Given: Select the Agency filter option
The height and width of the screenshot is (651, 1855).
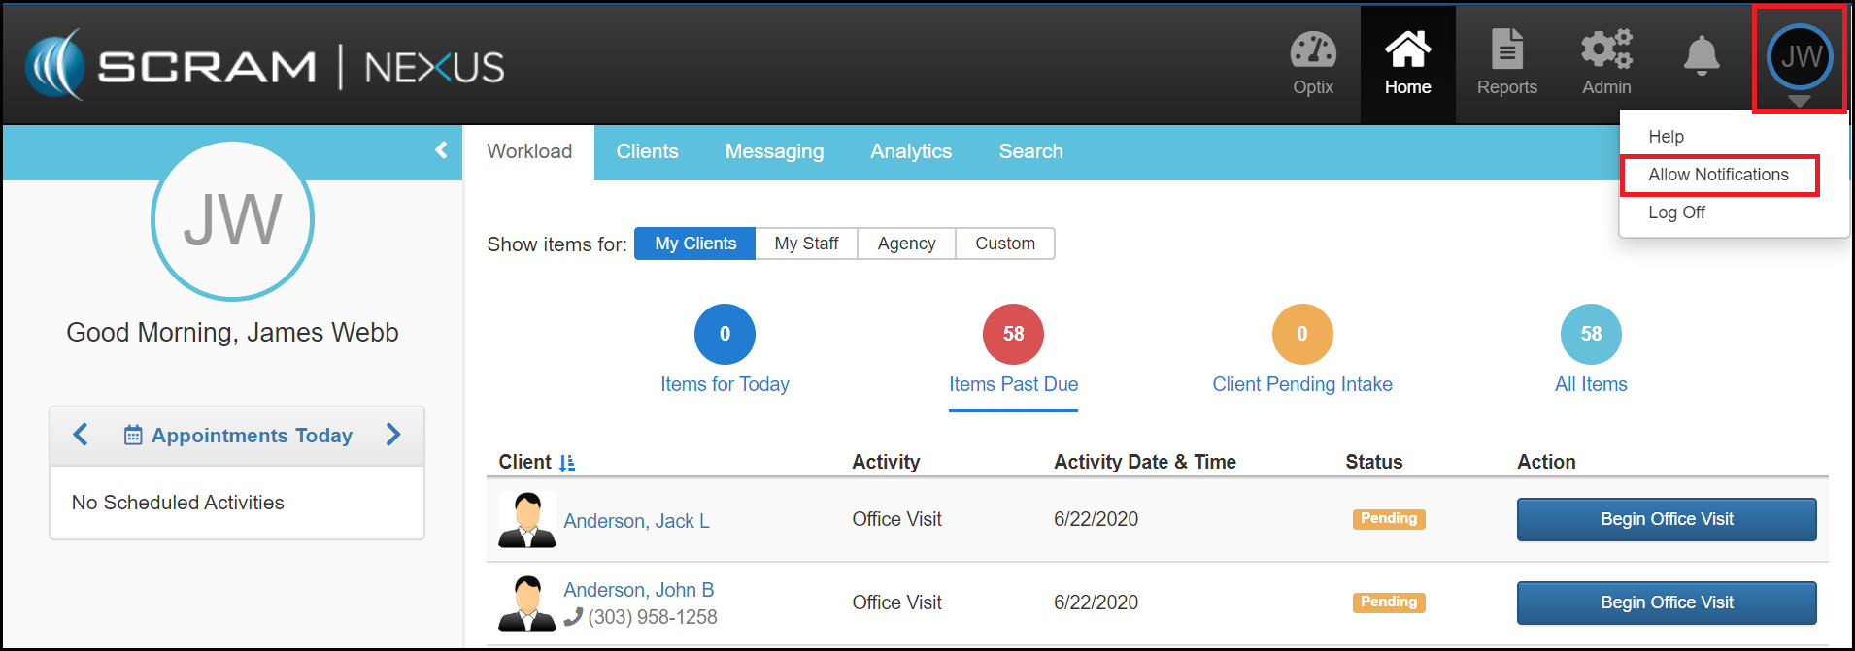Looking at the screenshot, I should click(906, 244).
